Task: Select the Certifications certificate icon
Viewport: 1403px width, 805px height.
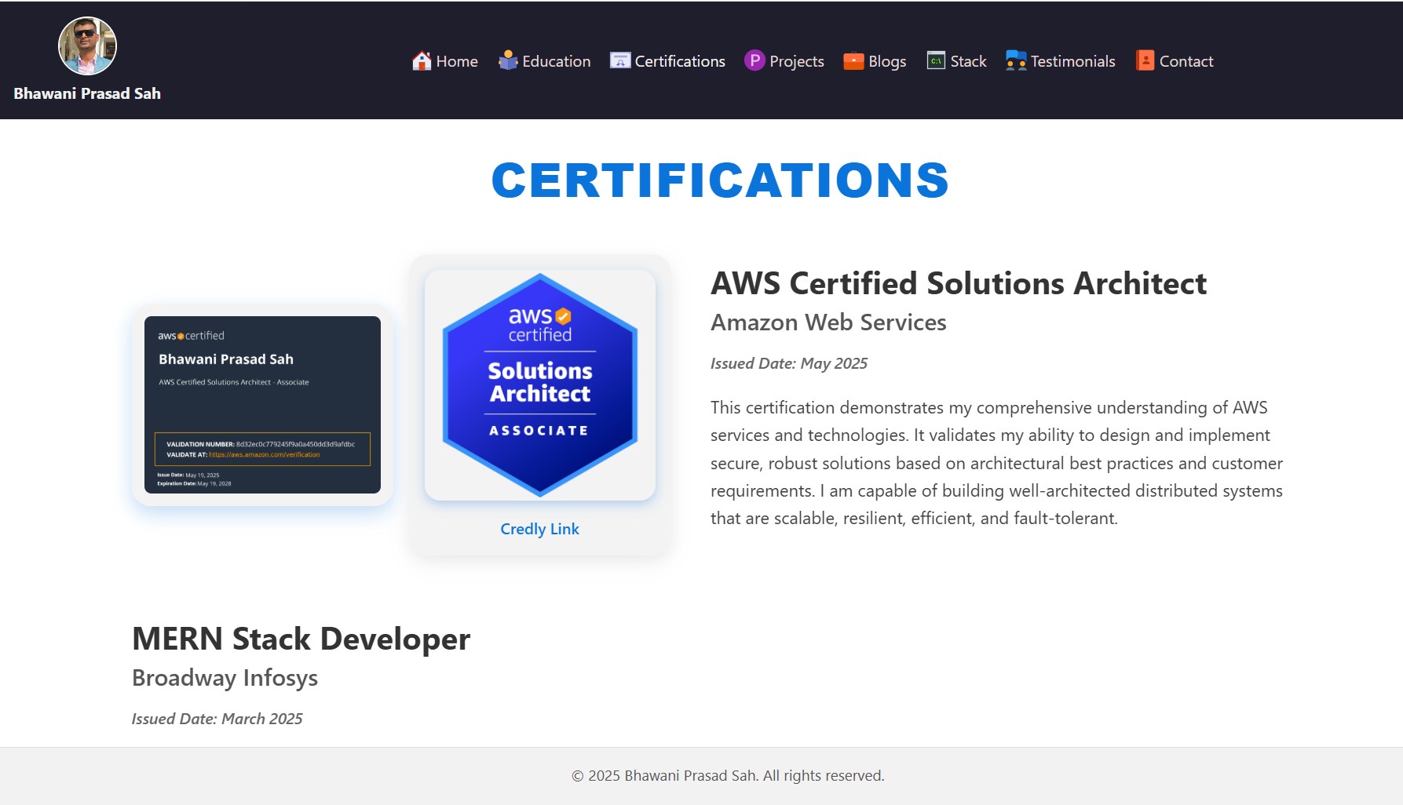Action: click(x=619, y=60)
